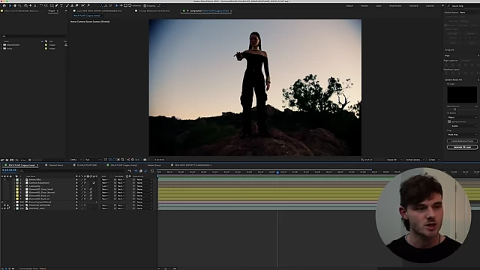
Task: Click the timeline timecode display
Action: point(9,170)
